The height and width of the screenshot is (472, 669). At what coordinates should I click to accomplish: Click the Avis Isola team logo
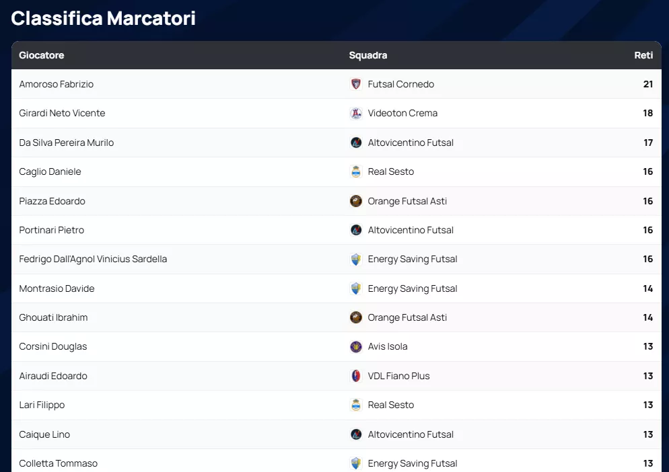tap(356, 347)
